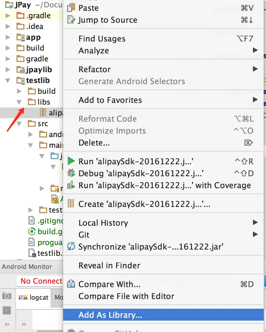Click the green Run arrow icon
Viewport: 266px width, 332px height.
[71, 161]
